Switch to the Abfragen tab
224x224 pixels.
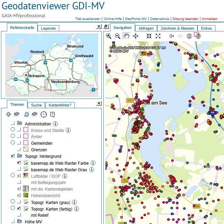click(x=146, y=28)
